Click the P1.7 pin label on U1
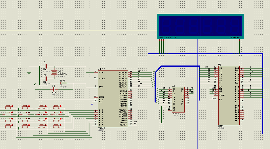 [x=101, y=125]
